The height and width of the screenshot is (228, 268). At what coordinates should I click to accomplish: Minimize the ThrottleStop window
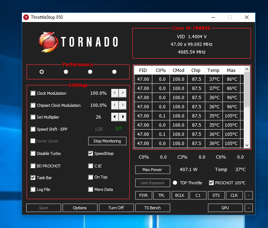click(x=213, y=17)
